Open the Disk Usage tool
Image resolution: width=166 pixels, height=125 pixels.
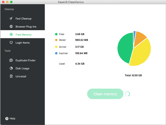click(x=22, y=68)
